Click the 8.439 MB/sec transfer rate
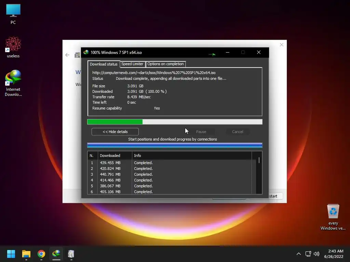 point(139,97)
